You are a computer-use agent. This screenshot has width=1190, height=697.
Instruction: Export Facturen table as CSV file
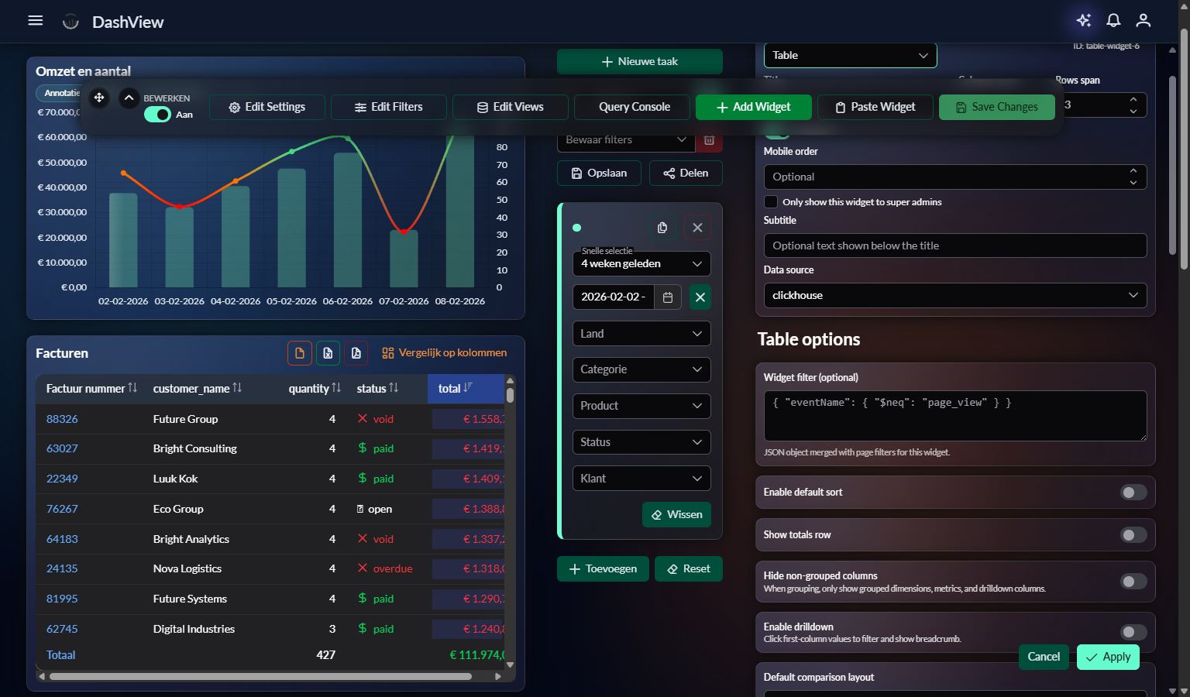(x=300, y=352)
